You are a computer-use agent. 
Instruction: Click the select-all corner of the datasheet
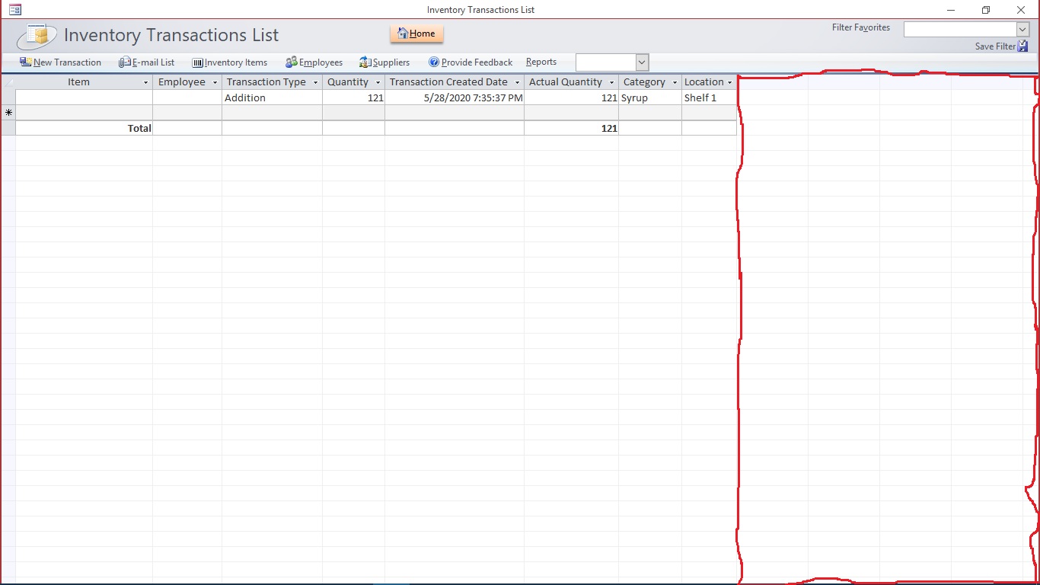pos(8,82)
